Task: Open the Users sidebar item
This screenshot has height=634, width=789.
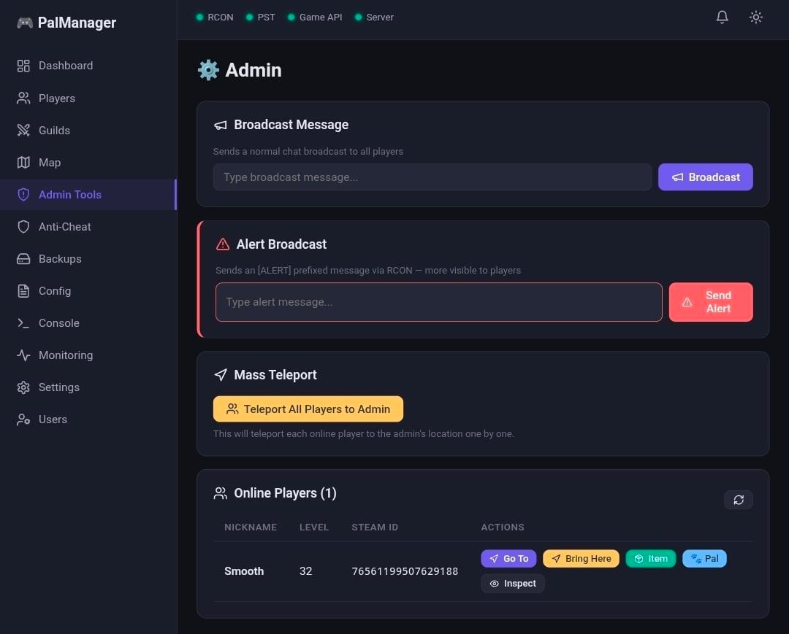Action: point(53,420)
